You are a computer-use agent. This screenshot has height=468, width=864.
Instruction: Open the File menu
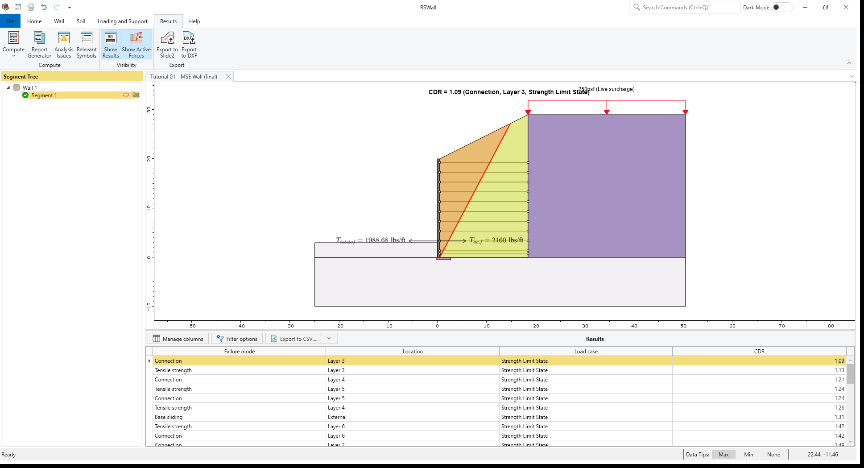point(10,21)
